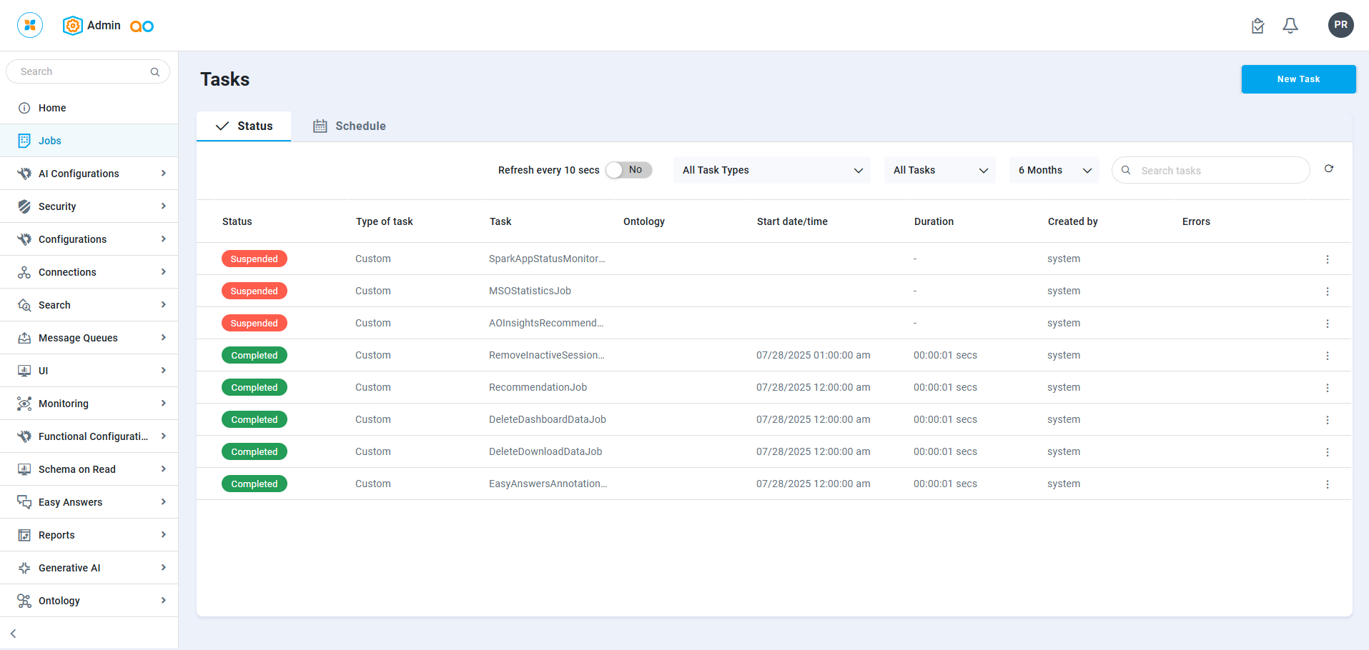1369x650 pixels.
Task: Open row options for MSOStatisticsJob
Action: 1327,291
